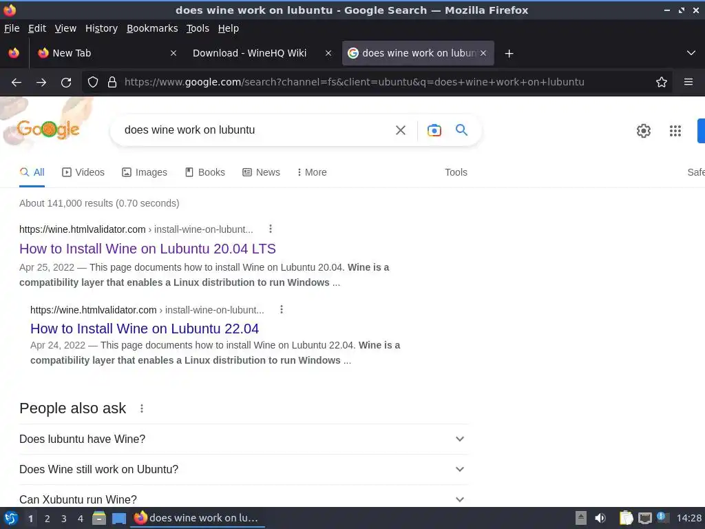Bookmark this page with the star
Screen dimensions: 705x529
662,82
